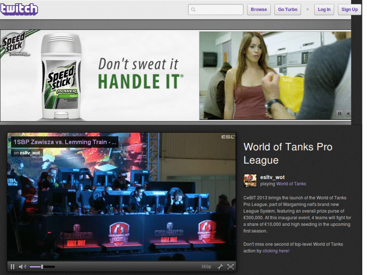Make the stream player fullscreen
367x275 pixels.
(x=229, y=266)
